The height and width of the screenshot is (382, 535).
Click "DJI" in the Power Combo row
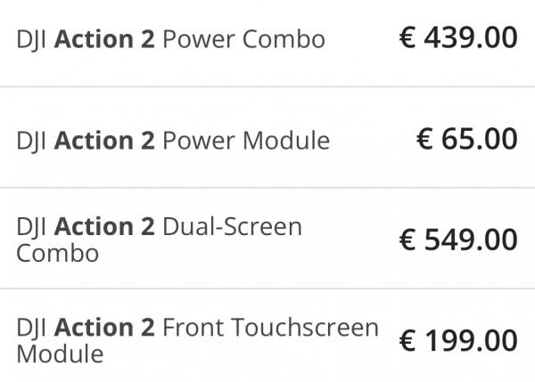32,41
